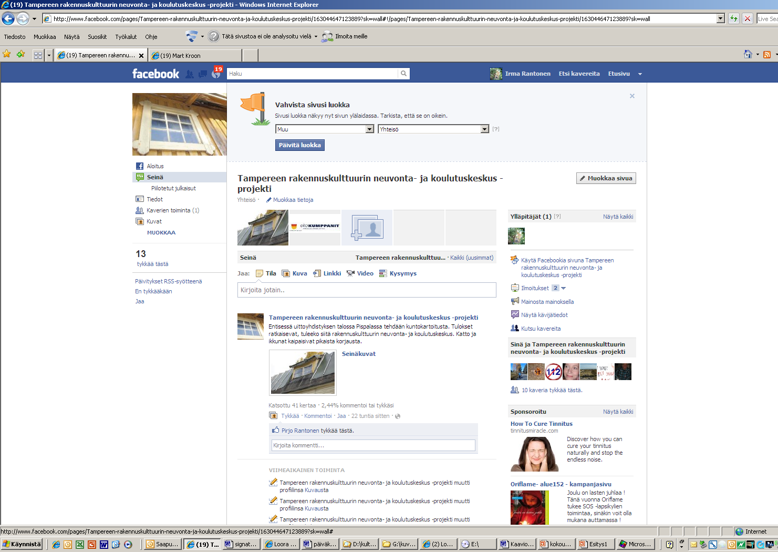Screen dimensions: 778x552
Task: Click Käynnistä start button
Action: [x=22, y=544]
